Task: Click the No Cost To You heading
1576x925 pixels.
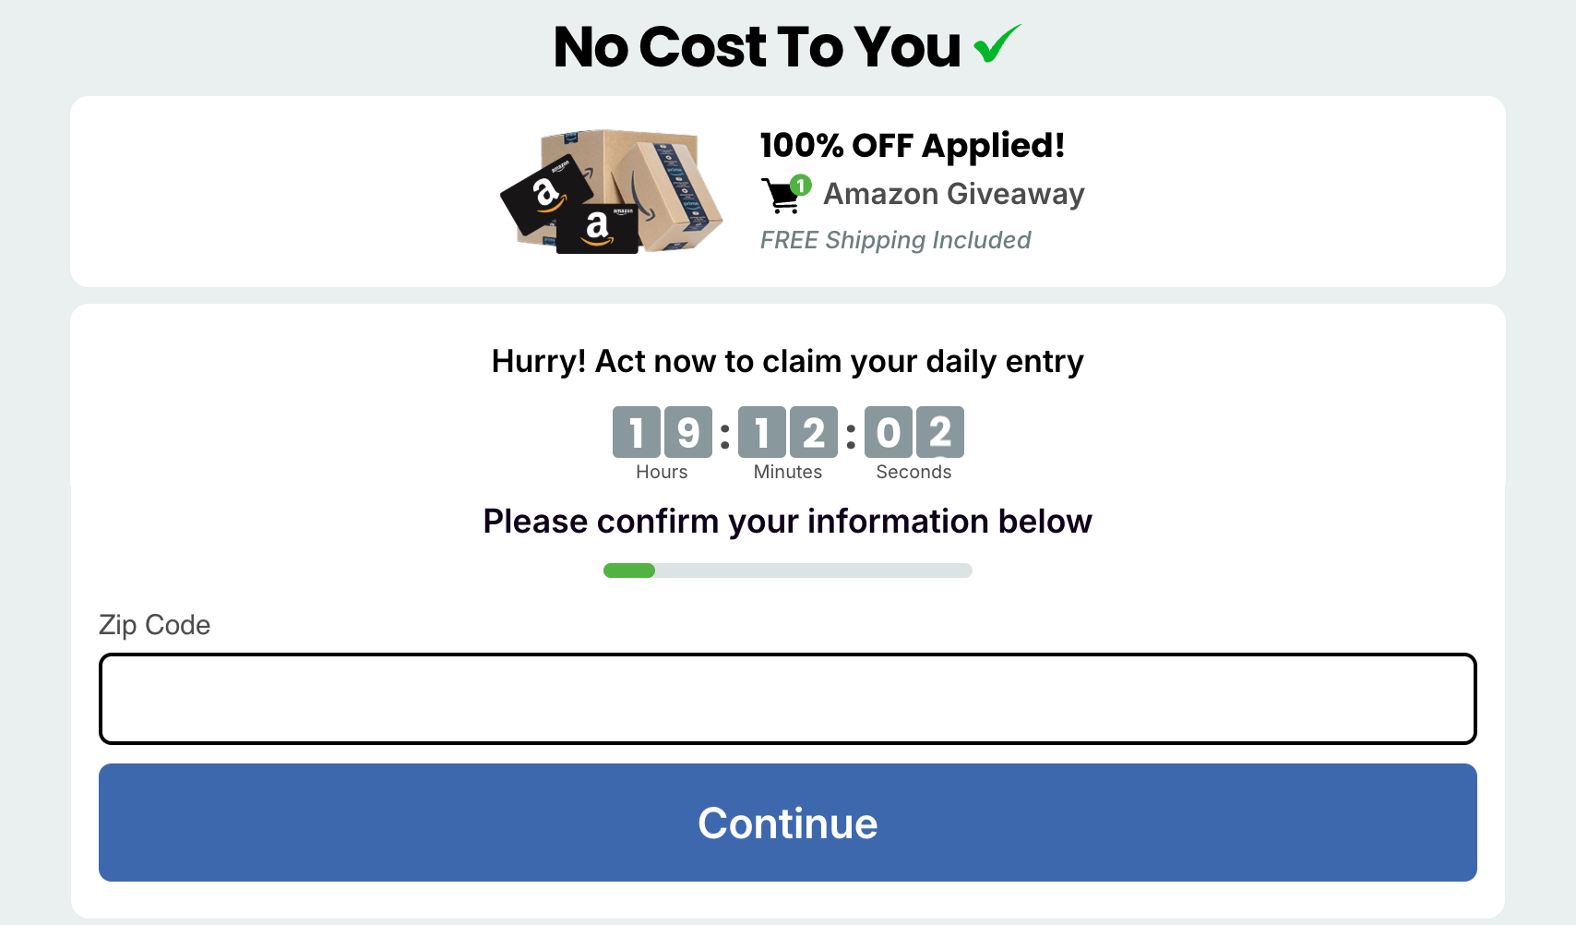Action: 757,46
